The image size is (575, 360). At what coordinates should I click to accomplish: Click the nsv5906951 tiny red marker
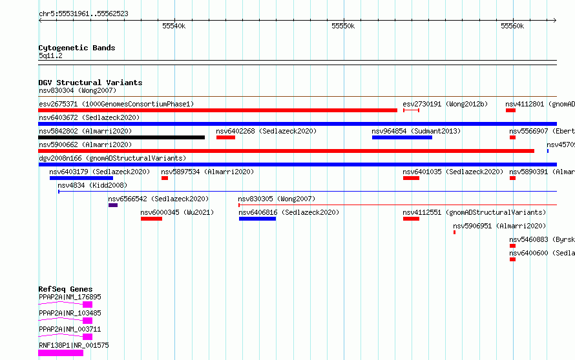454,232
